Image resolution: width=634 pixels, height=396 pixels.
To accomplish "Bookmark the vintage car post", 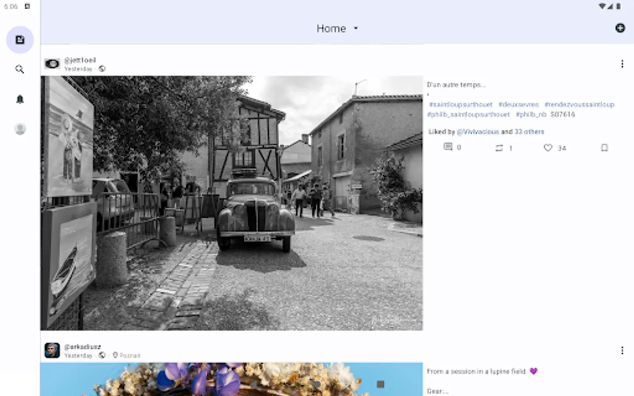I will [605, 148].
